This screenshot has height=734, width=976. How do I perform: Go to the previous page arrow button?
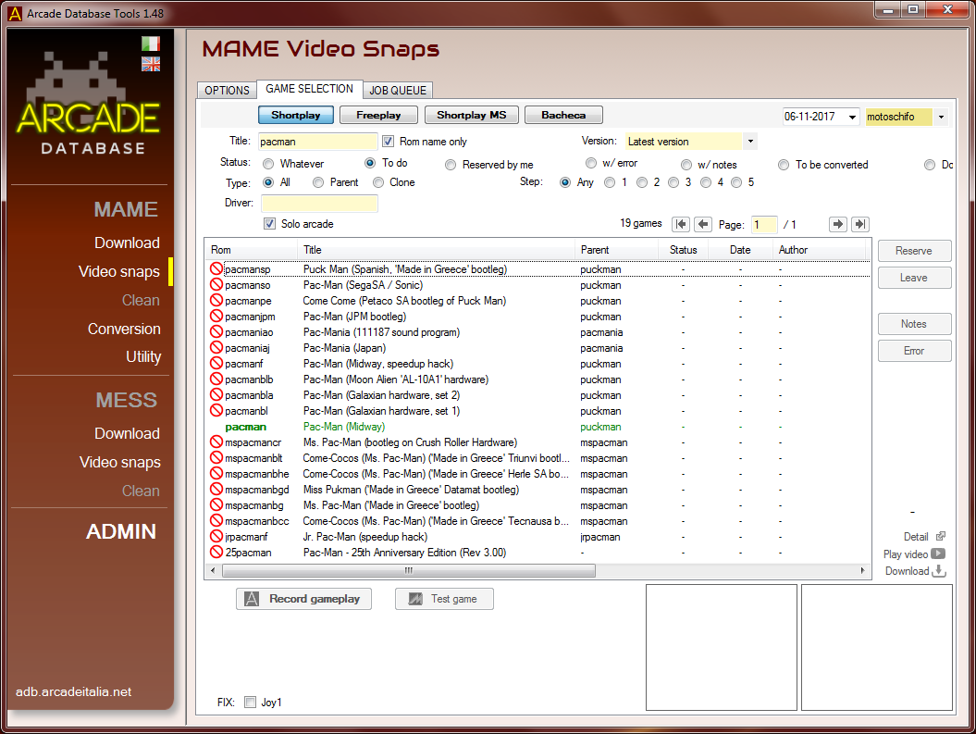point(703,224)
